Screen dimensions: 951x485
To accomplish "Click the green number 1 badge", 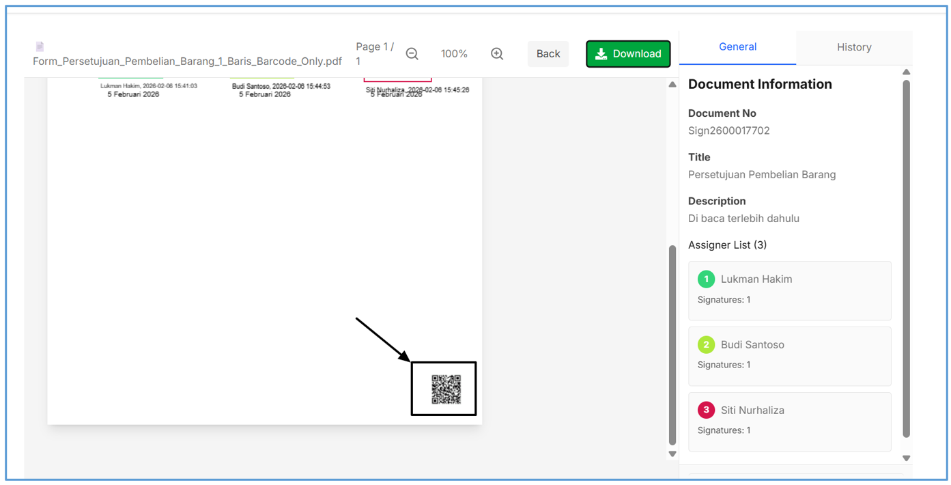I will point(706,279).
